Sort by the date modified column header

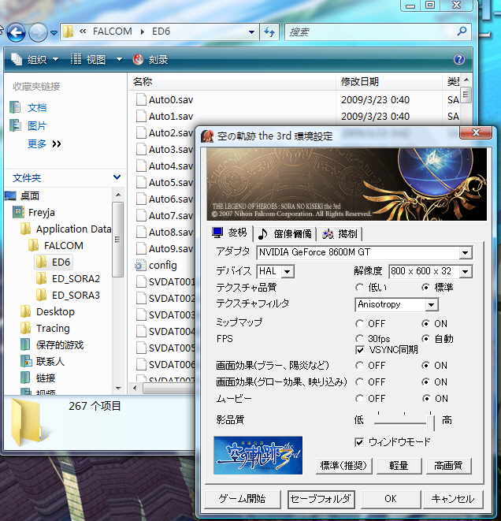[389, 81]
